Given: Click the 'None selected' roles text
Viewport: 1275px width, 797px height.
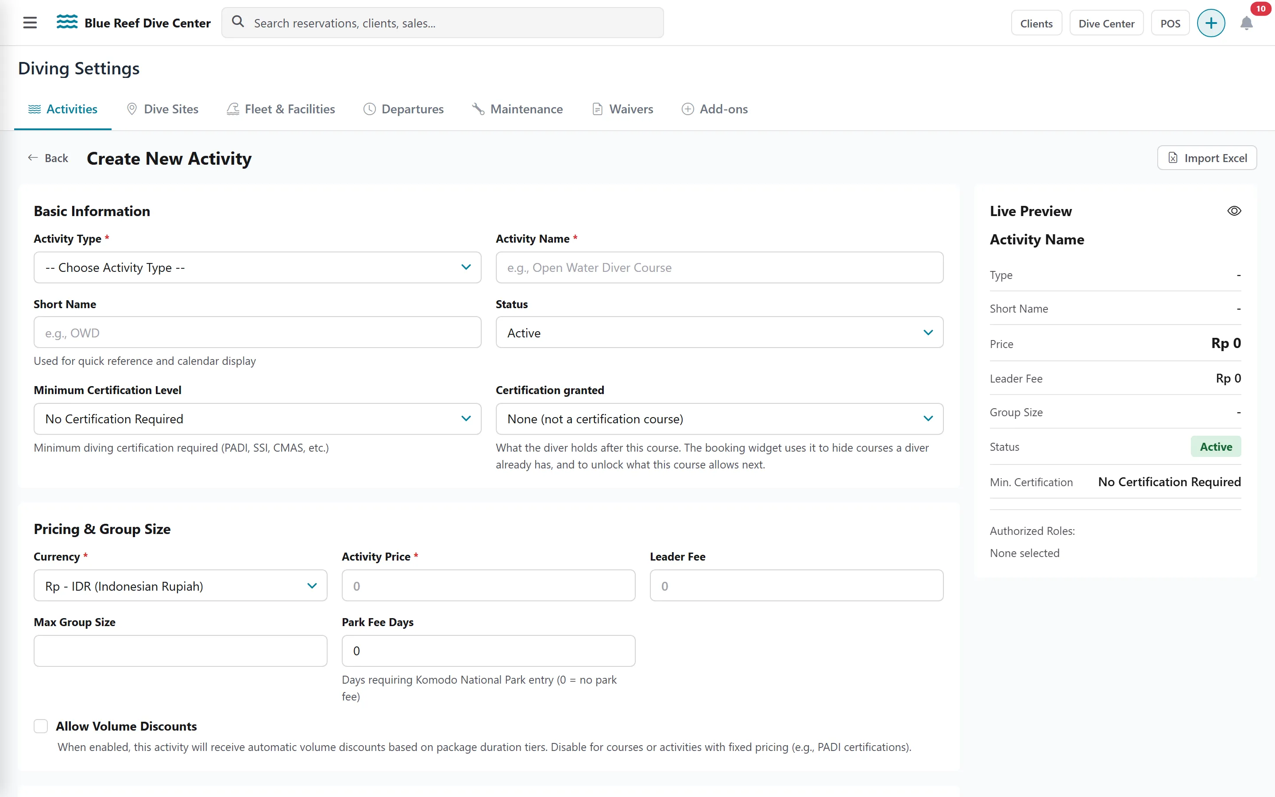Looking at the screenshot, I should [x=1024, y=553].
